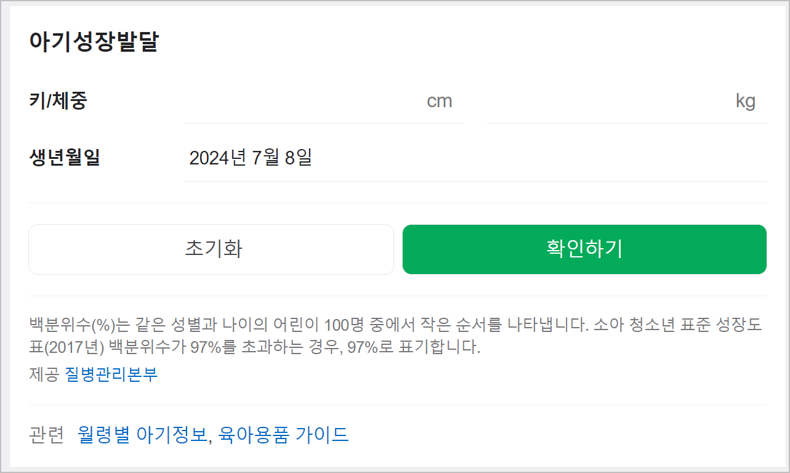Open the 육아용품 가이드 related link
The width and height of the screenshot is (790, 473).
tap(283, 435)
